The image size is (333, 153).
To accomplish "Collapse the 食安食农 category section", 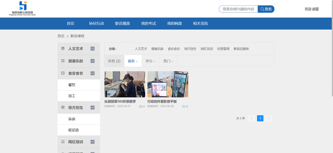I will pyautogui.click(x=92, y=73).
